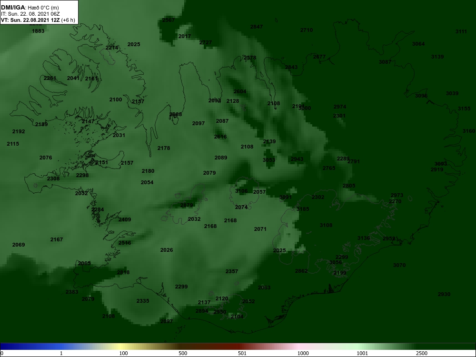
Task: Click the 2301 map value
Action: pos(339,116)
